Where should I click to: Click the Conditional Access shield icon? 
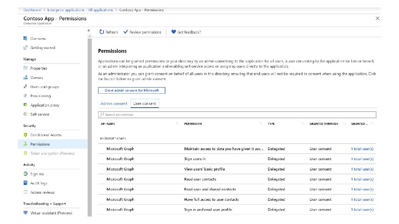[26, 135]
